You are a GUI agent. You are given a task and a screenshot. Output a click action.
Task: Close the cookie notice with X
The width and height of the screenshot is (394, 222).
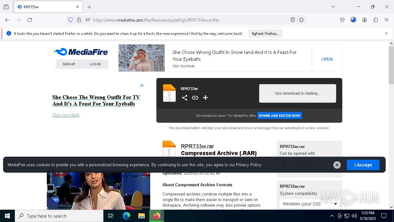[337, 165]
